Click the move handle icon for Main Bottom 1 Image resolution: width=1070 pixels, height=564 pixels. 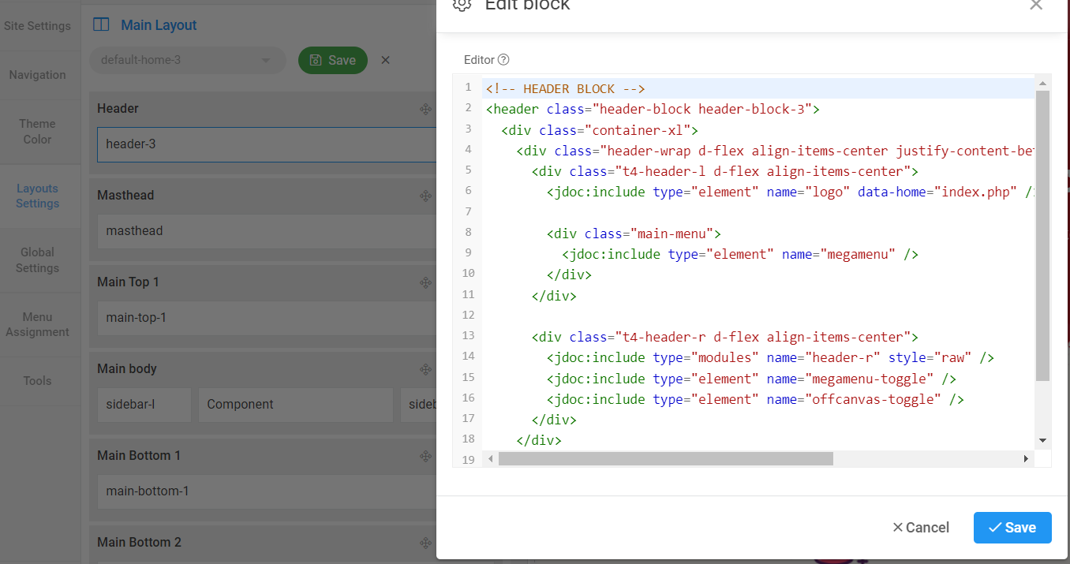tap(425, 456)
